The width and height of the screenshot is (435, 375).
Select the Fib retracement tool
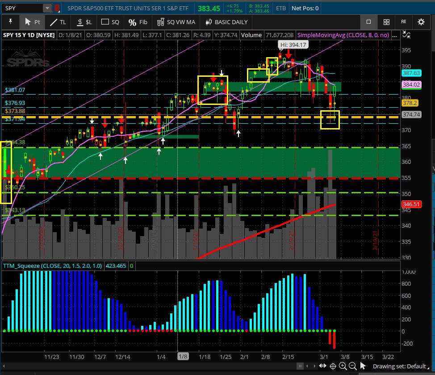pos(138,22)
